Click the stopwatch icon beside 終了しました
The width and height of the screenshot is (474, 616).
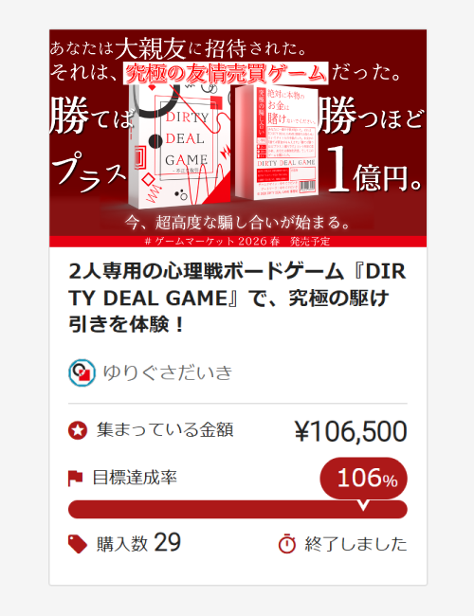(287, 544)
